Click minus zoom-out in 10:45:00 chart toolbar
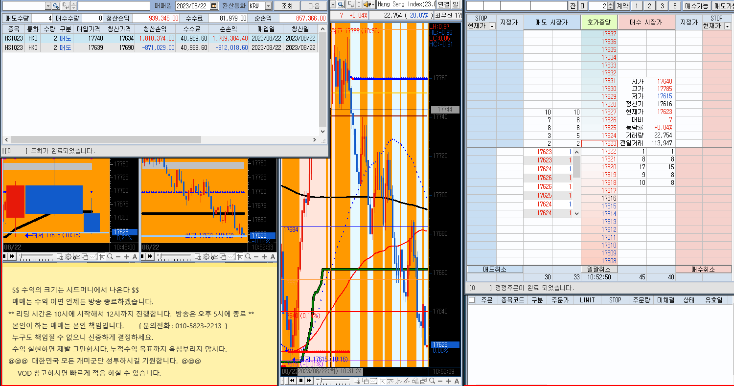 (118, 257)
